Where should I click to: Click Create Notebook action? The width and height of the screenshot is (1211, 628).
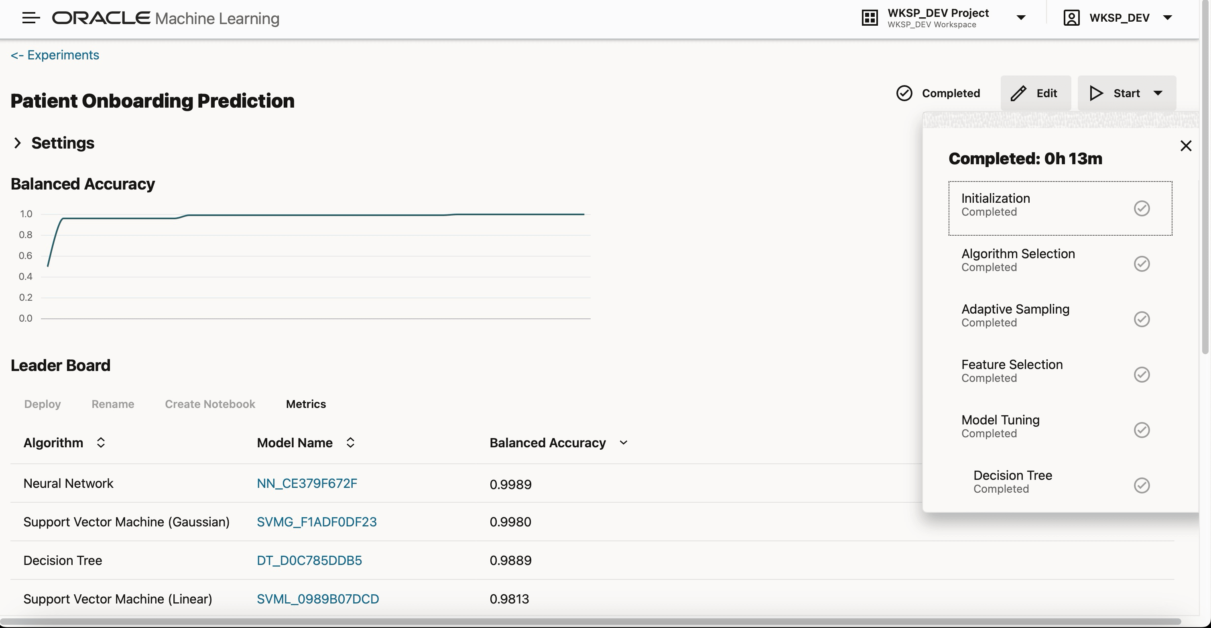pyautogui.click(x=210, y=404)
